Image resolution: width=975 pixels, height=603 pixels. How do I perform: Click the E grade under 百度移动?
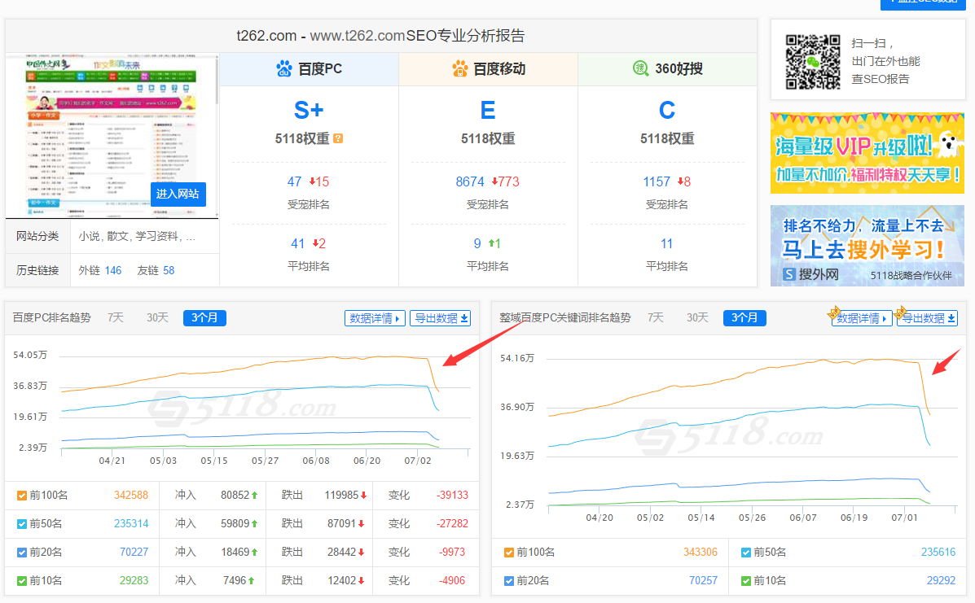(488, 111)
